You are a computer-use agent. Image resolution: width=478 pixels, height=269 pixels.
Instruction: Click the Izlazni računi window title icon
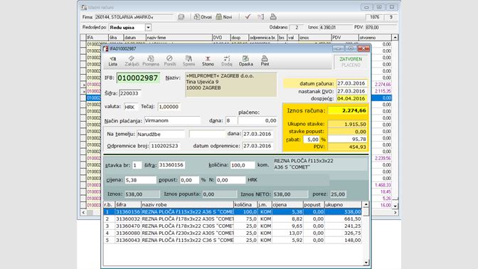[x=84, y=7]
